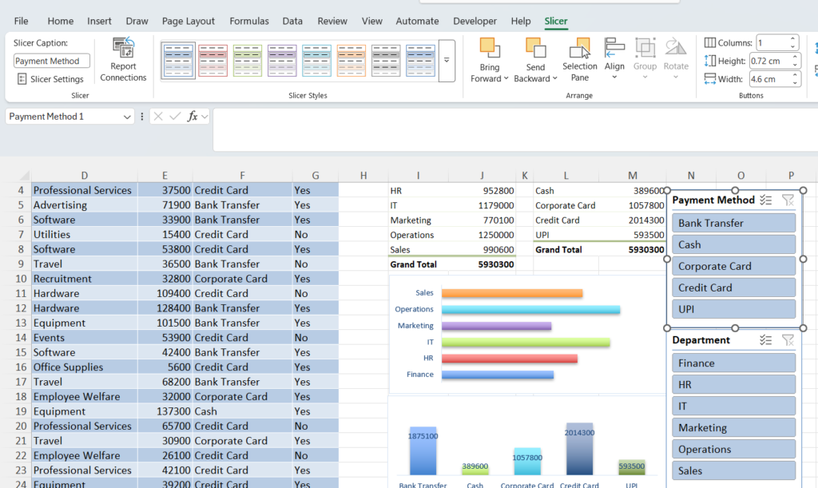The image size is (818, 488).
Task: Open Slicer Settings
Action: coord(50,79)
